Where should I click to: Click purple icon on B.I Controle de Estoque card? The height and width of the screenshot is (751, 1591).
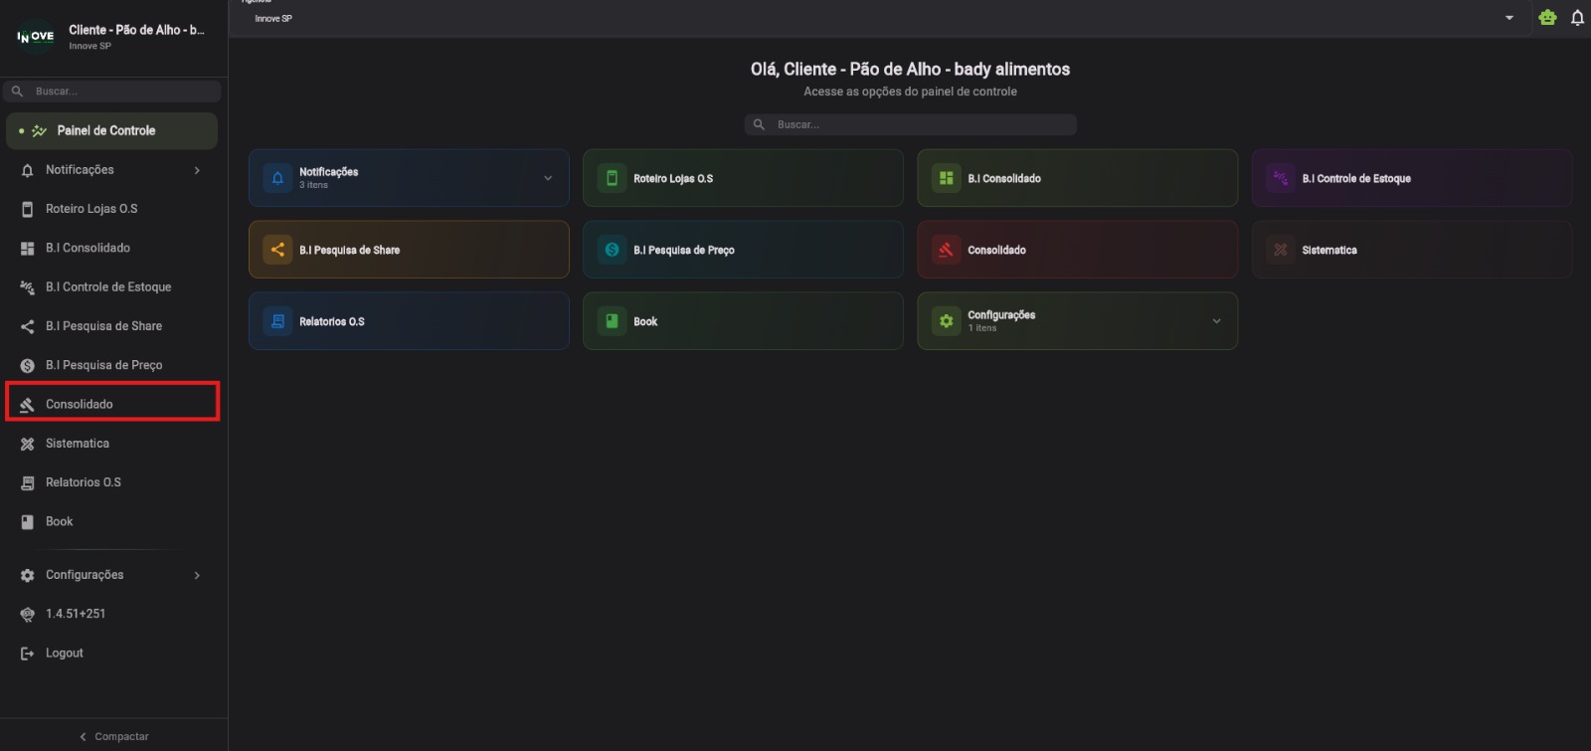coord(1280,178)
